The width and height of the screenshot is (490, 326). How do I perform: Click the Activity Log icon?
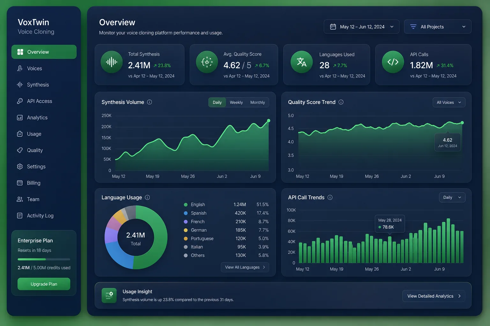(x=20, y=216)
